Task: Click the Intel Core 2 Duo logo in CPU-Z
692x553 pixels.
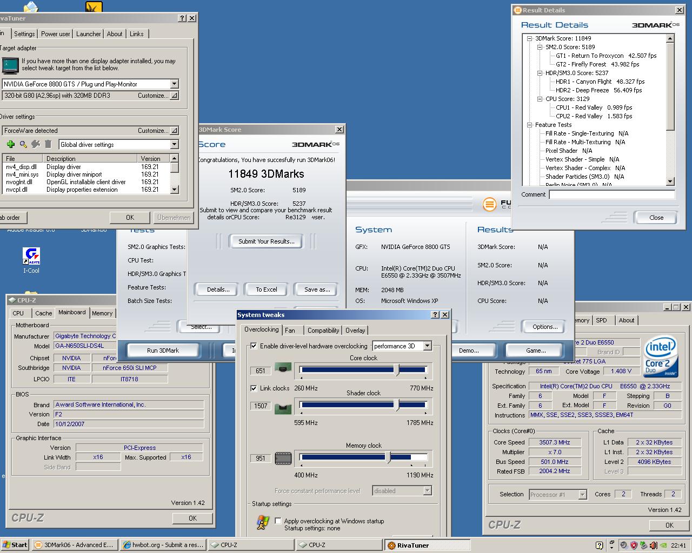Action: [661, 356]
